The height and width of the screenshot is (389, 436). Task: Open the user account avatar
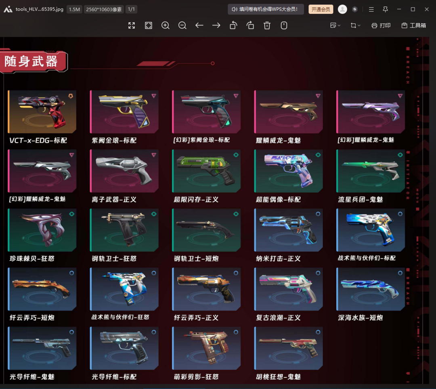pyautogui.click(x=342, y=9)
